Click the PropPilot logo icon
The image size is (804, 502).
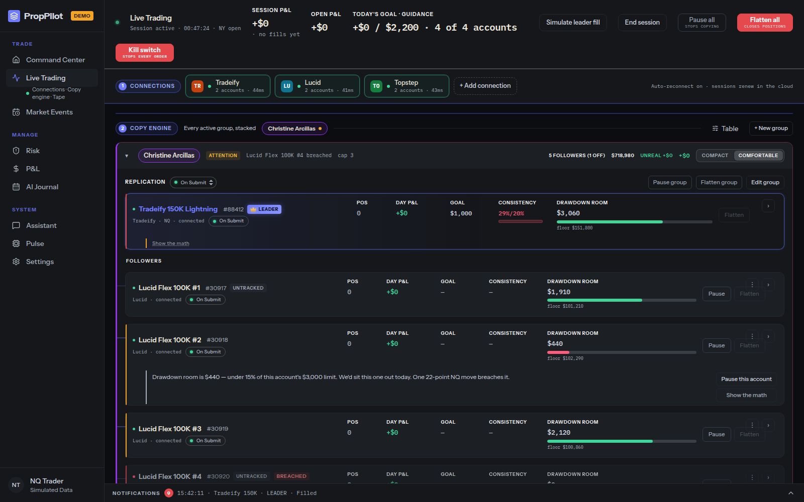14,16
